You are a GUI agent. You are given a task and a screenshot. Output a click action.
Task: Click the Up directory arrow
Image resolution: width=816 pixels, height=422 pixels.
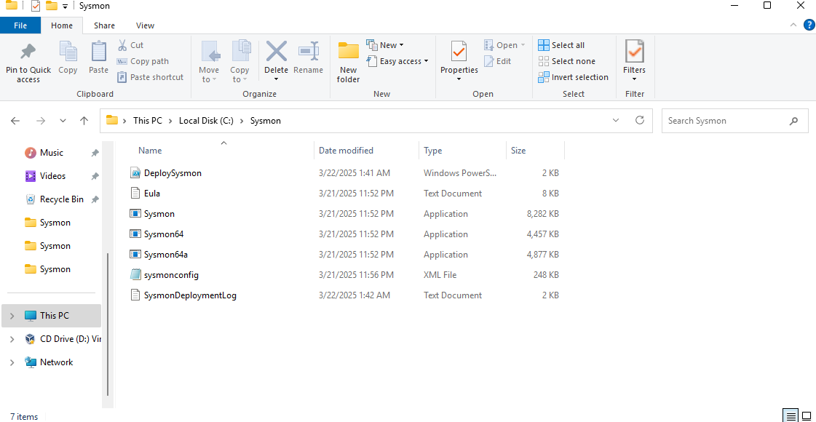84,121
